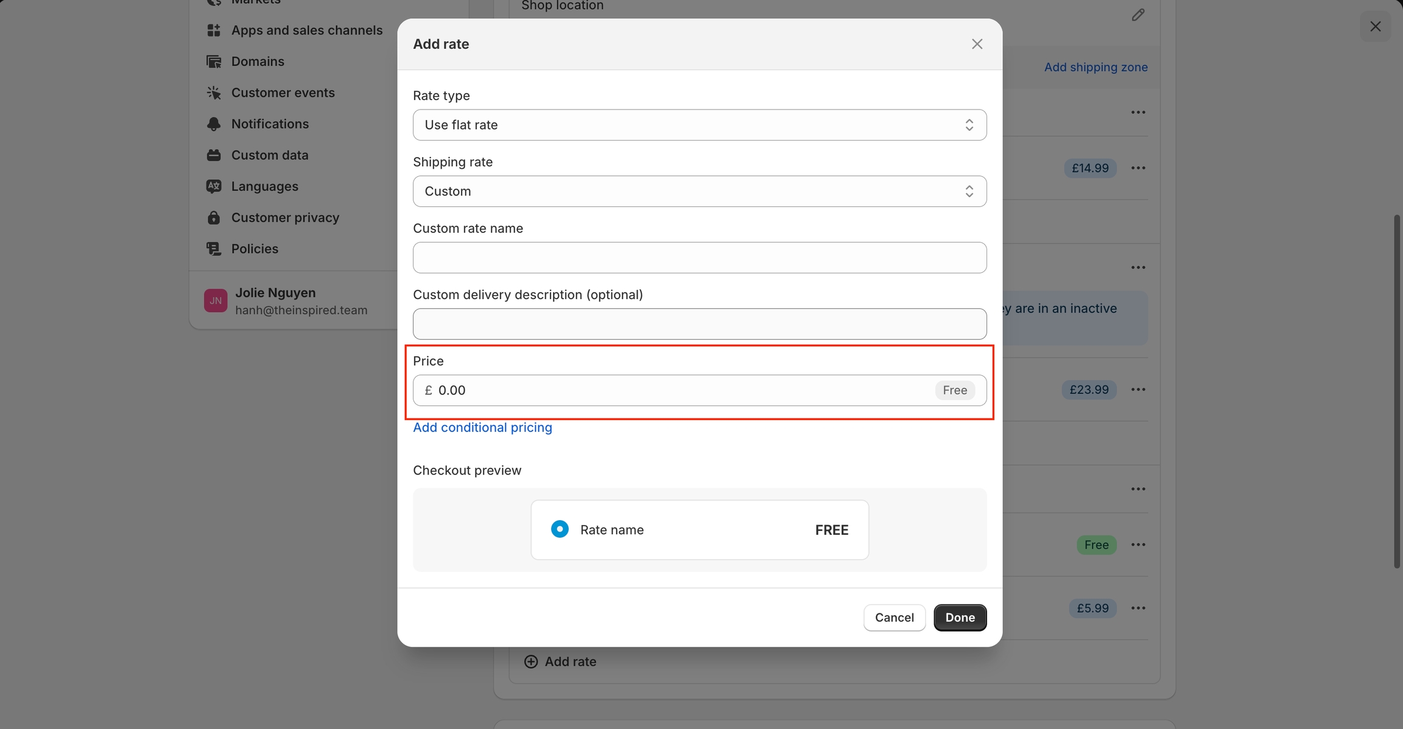Viewport: 1403px width, 729px height.
Task: Click the Cancel button
Action: [x=894, y=618]
